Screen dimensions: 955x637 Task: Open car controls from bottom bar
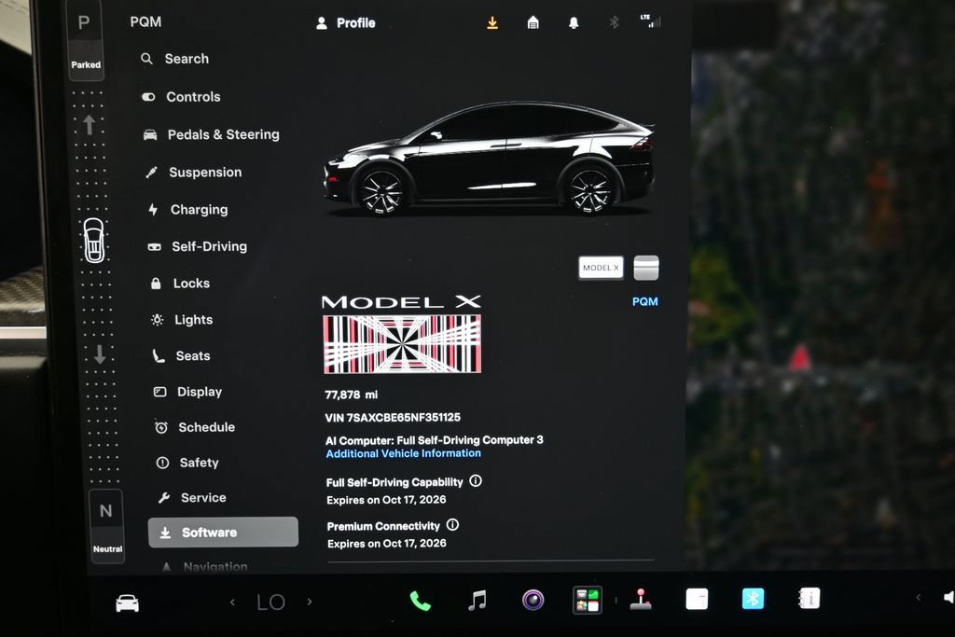[x=127, y=602]
